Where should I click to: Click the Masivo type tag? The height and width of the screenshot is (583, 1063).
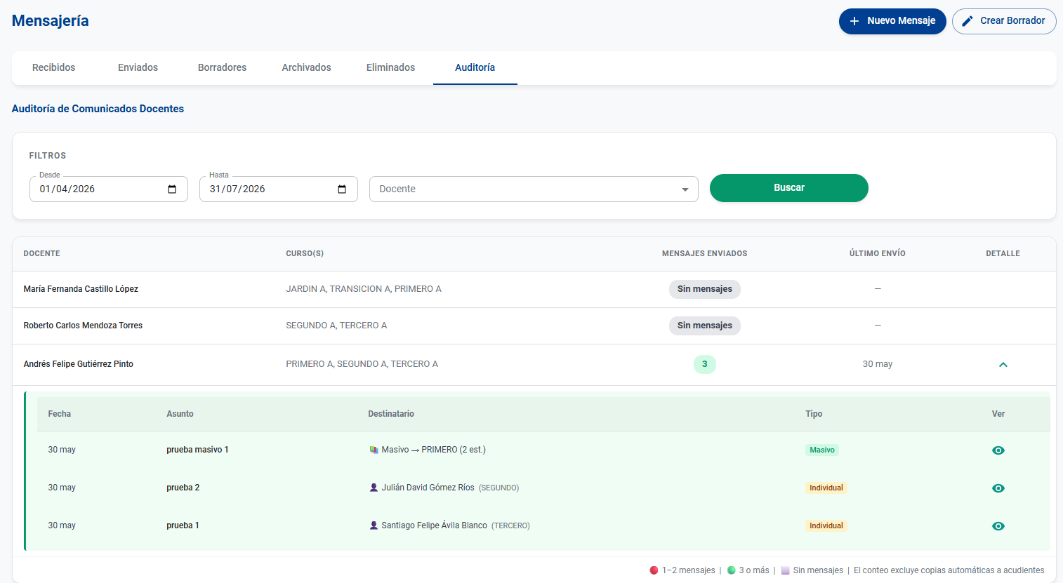pos(821,450)
